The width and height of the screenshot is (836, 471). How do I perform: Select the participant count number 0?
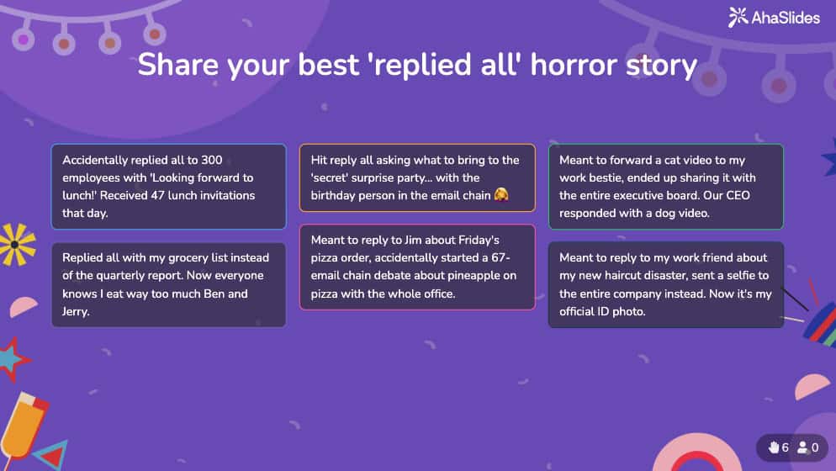pyautogui.click(x=815, y=447)
